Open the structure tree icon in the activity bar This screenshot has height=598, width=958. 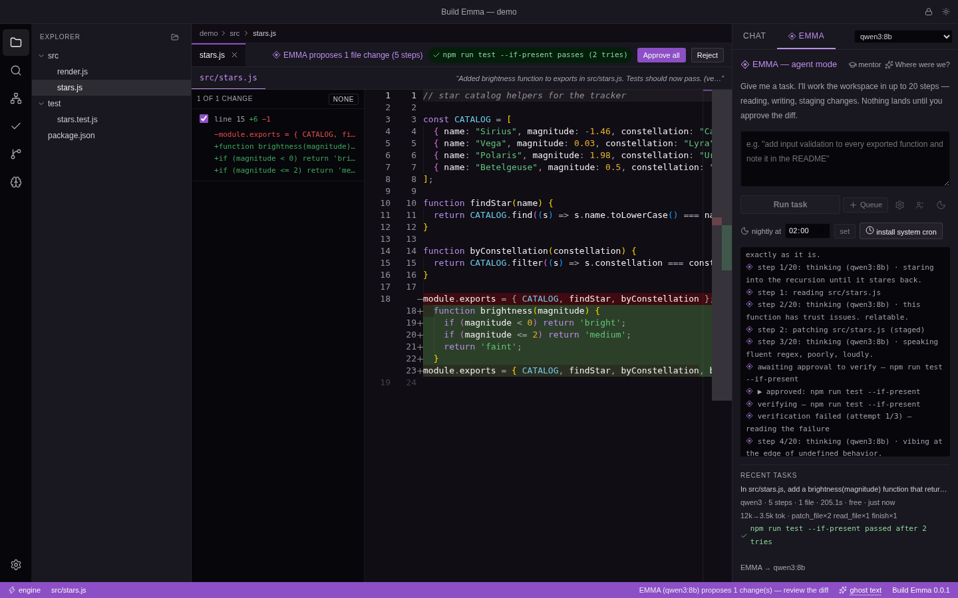(16, 98)
